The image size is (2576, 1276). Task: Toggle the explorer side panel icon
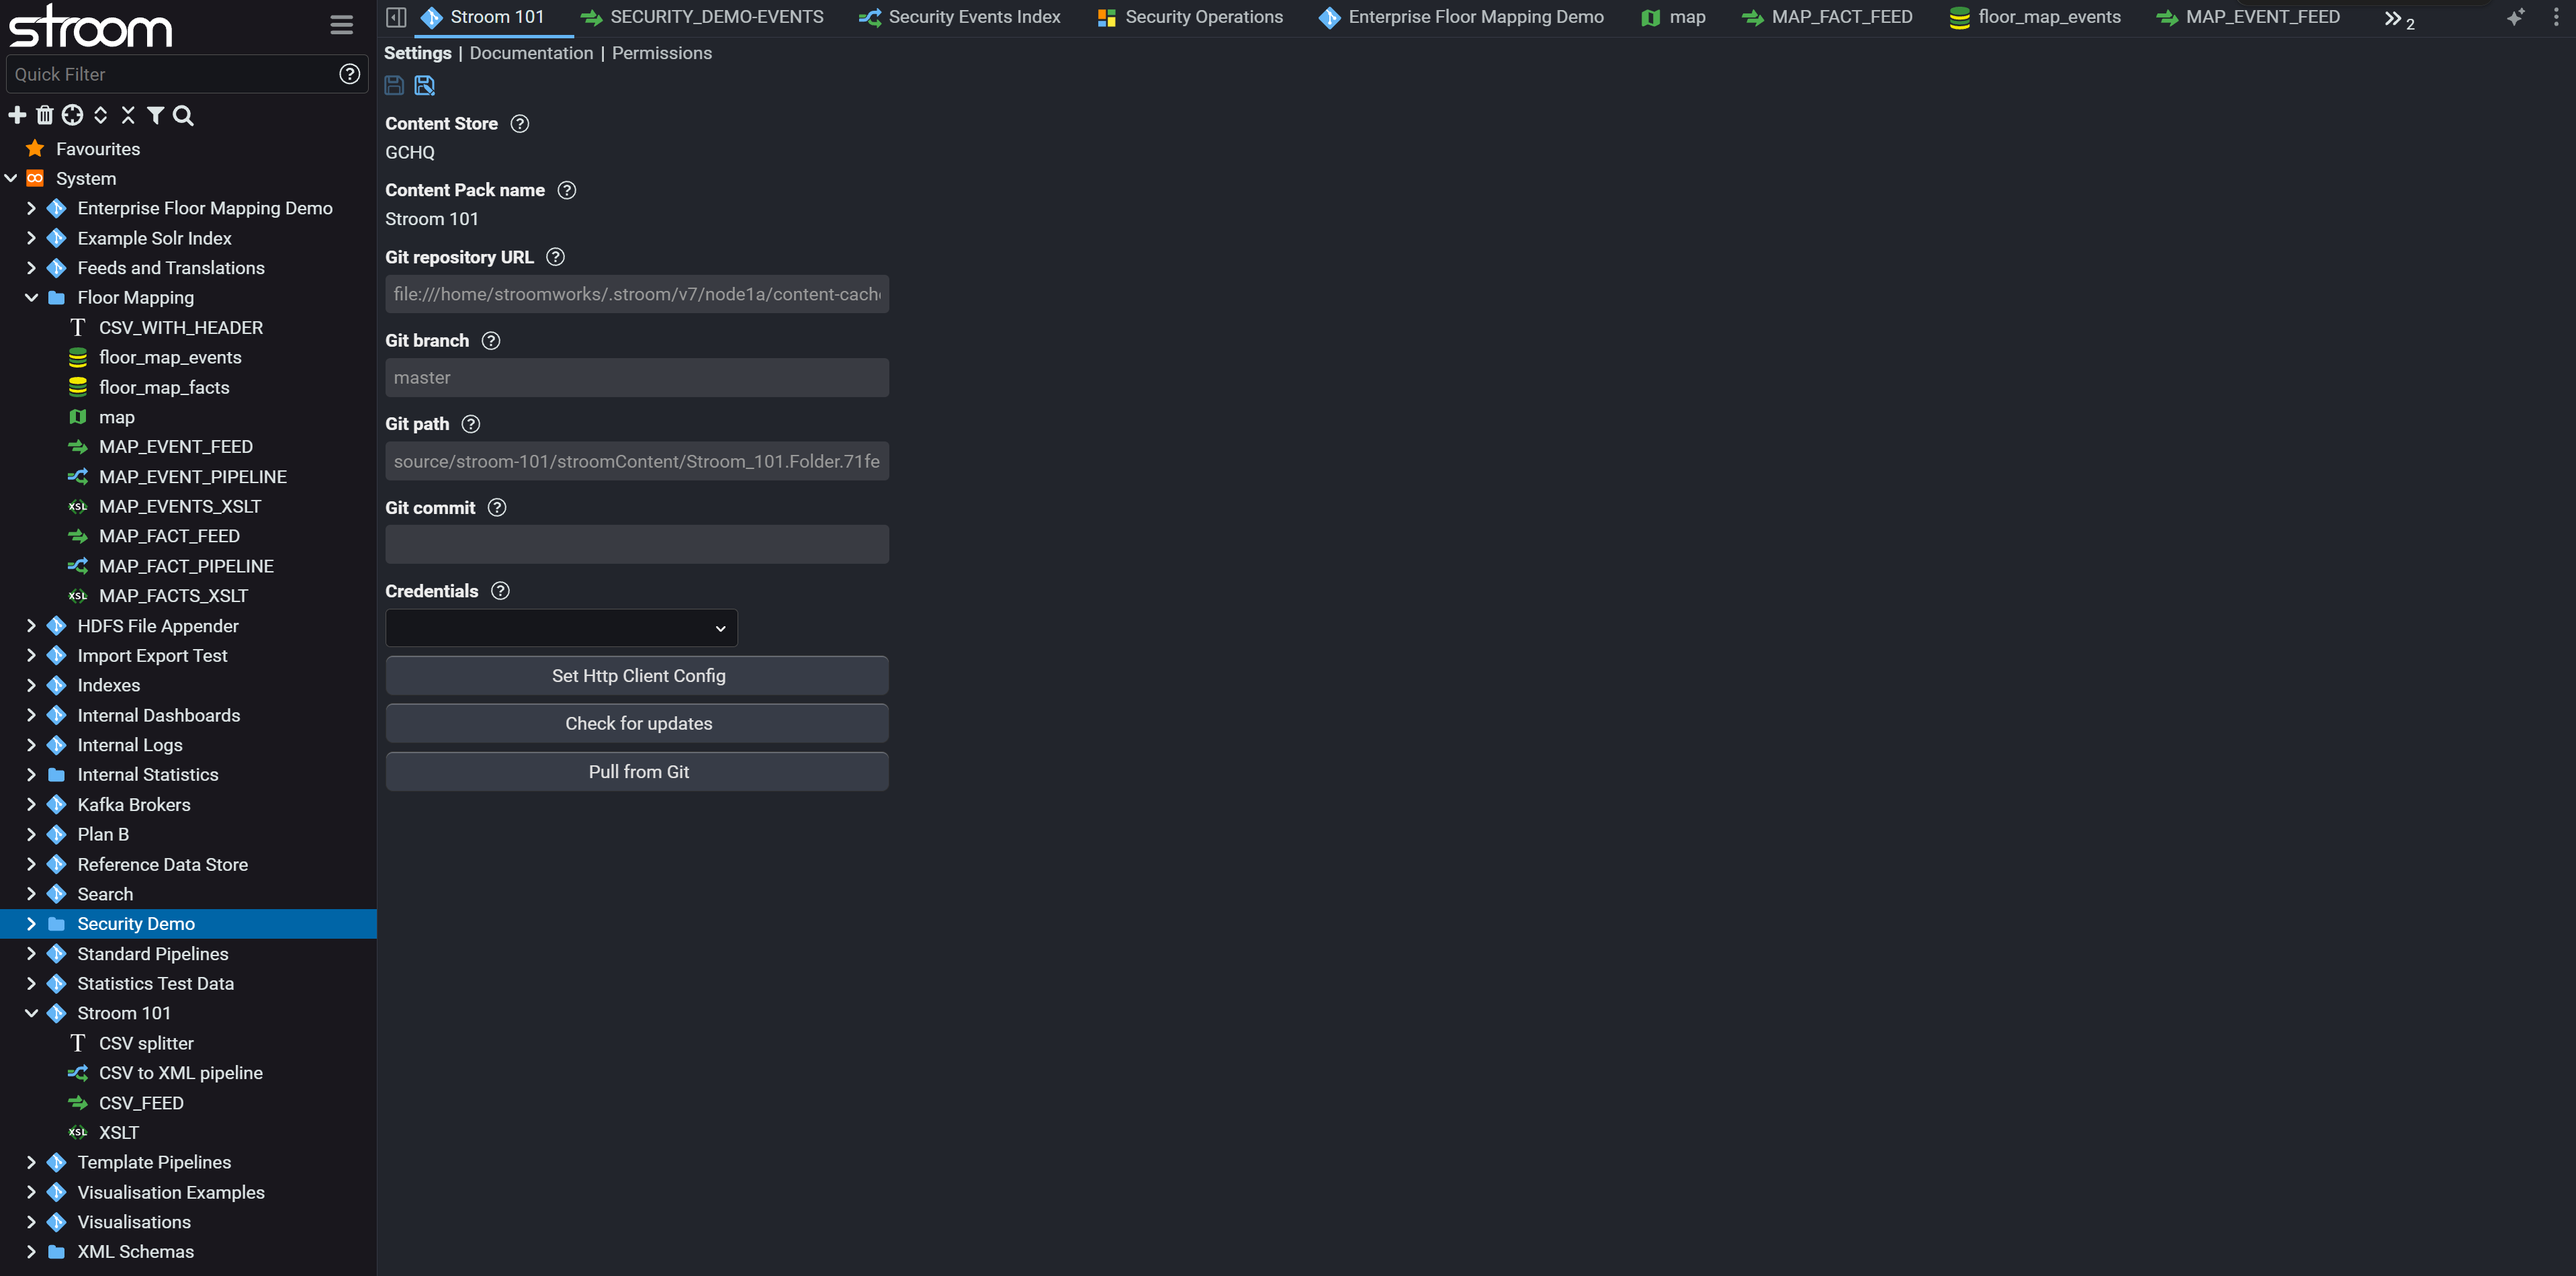[396, 17]
